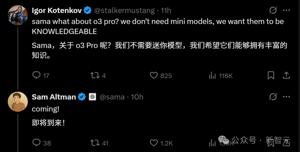The height and width of the screenshot is (152, 300).
Task: Open Sam Altman's avatar
Action: tap(18, 102)
